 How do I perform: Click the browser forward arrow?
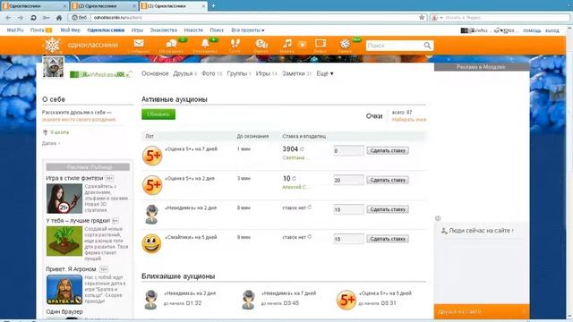click(21, 18)
